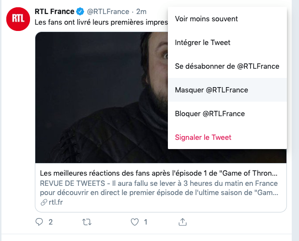Choose 'Masquer @RTLFrance' menu entry
Screen dimensions: 299x241
tap(227, 90)
